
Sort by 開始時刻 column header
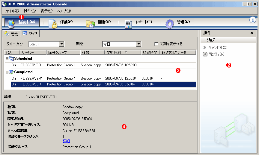(123, 53)
